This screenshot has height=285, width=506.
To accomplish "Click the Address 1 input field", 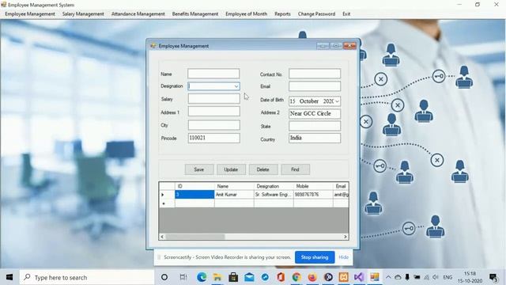I will click(214, 112).
